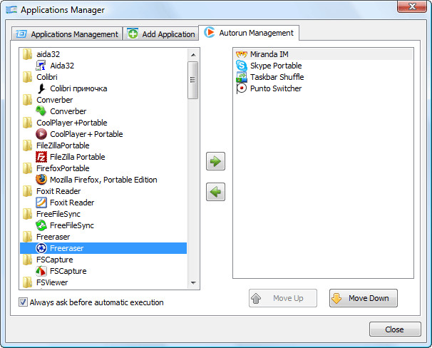Select the FreeFileSync application label
The height and width of the screenshot is (348, 432).
point(72,225)
